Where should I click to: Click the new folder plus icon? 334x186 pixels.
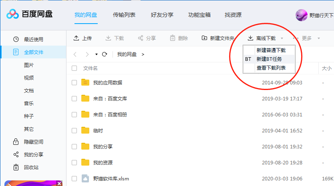[204, 38]
